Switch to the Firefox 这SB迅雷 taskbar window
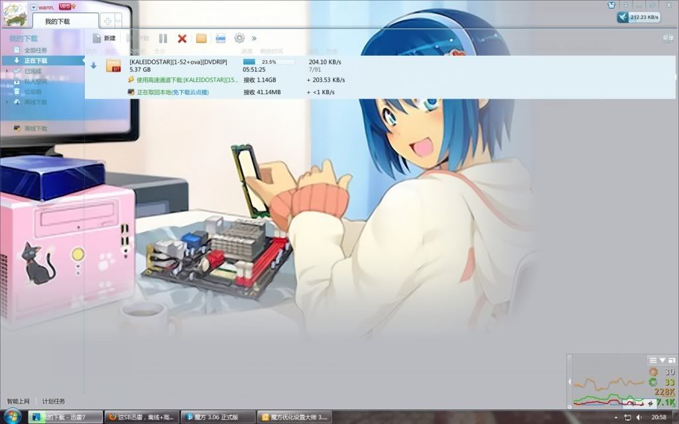Viewport: 679px width, 424px height. [x=142, y=417]
